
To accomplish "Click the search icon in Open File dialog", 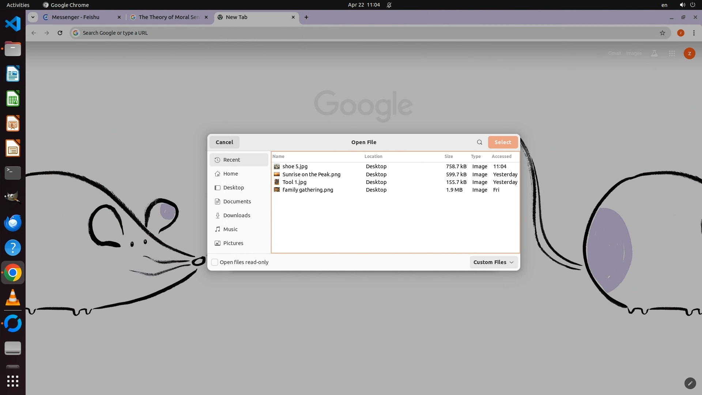I will click(x=479, y=142).
